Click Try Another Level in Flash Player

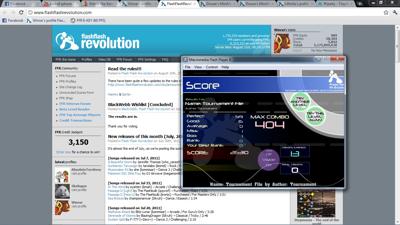(x=300, y=102)
